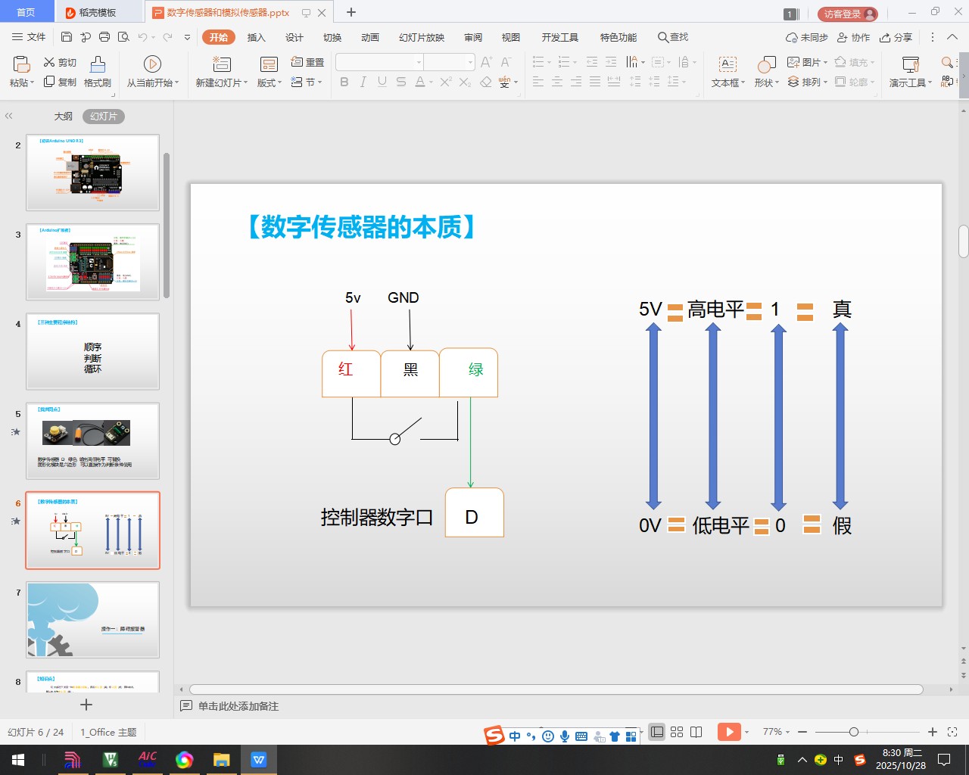Toggle italic formatting
This screenshot has width=969, height=775.
coord(363,82)
